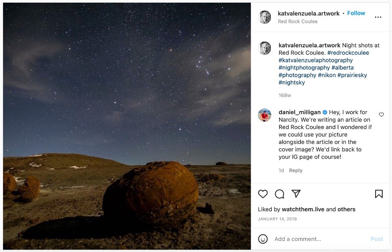Share post via the paper plane icon
Image resolution: width=392 pixels, height=252 pixels.
pyautogui.click(x=296, y=194)
